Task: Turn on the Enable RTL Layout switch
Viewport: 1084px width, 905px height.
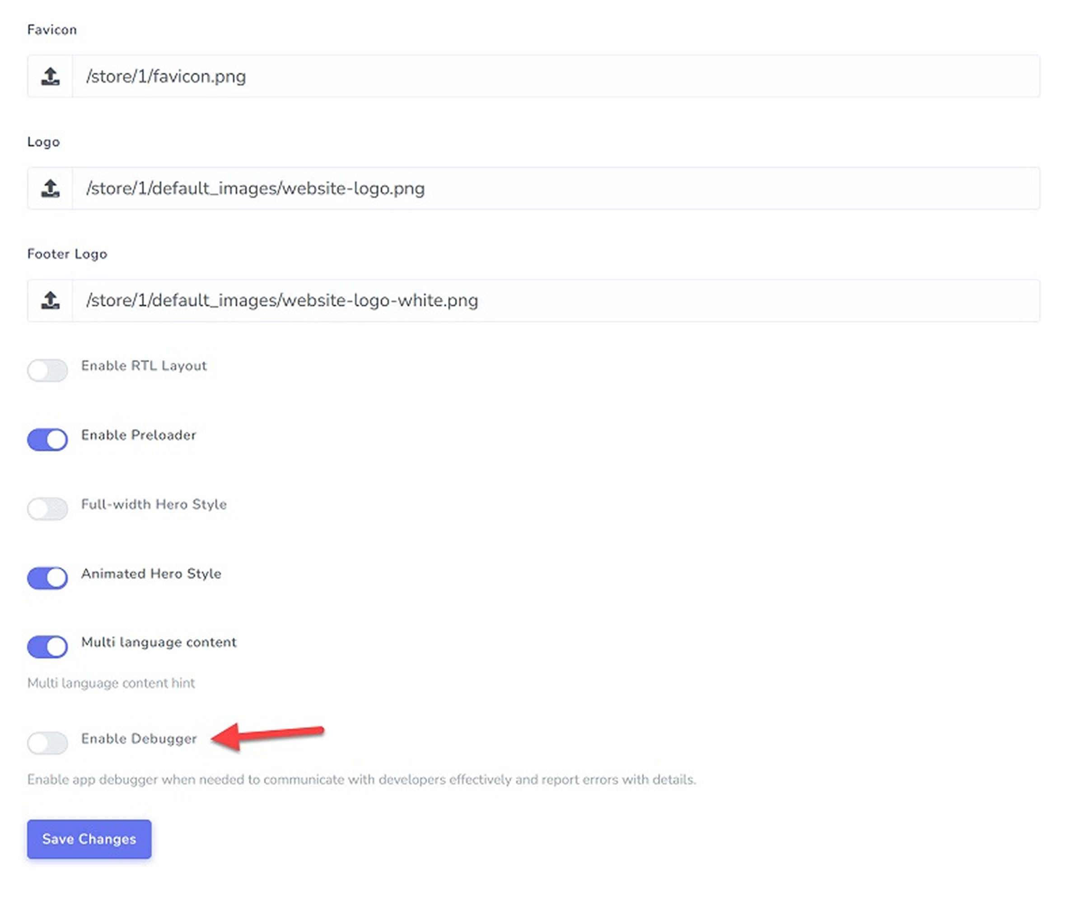Action: click(47, 370)
